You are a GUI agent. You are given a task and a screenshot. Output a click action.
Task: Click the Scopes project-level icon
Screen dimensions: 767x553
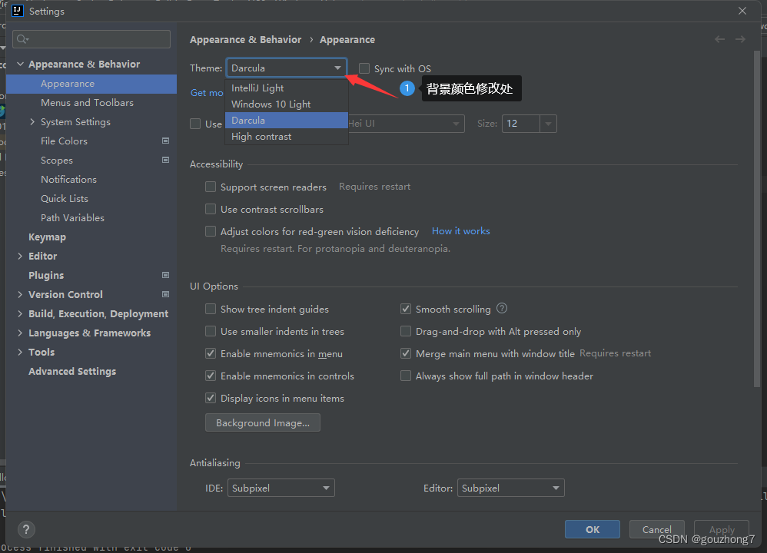pyautogui.click(x=165, y=160)
